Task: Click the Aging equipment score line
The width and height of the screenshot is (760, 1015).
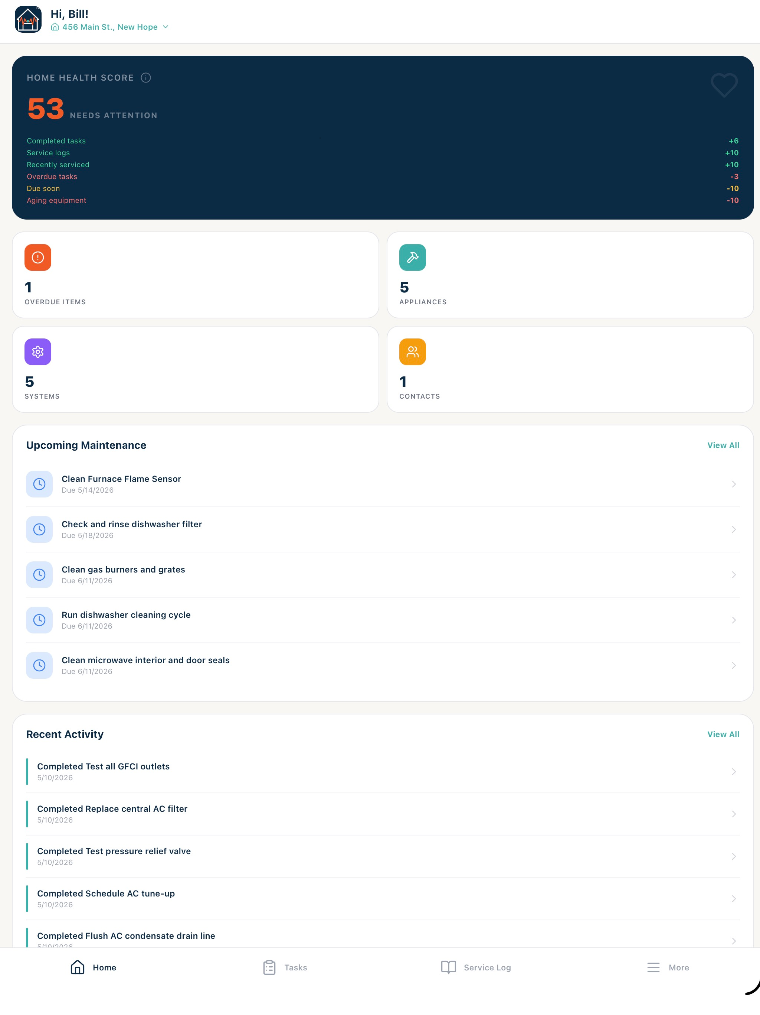Action: [382, 201]
